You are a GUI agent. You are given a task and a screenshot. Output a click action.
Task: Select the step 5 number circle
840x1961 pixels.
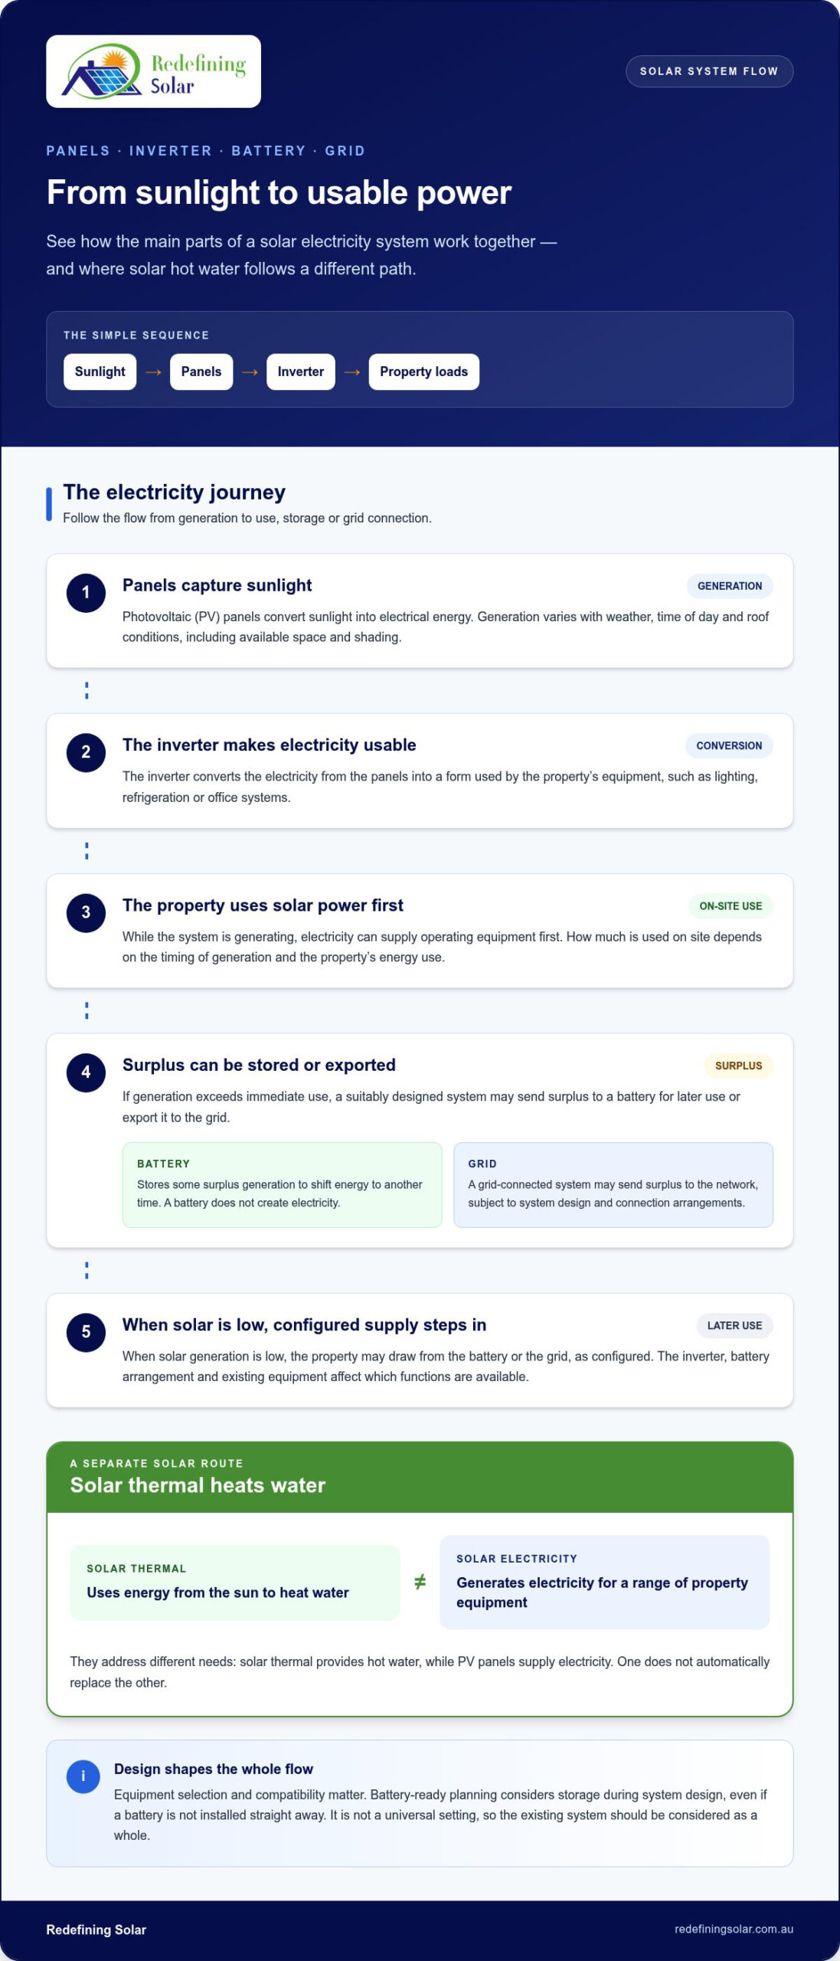click(86, 1332)
